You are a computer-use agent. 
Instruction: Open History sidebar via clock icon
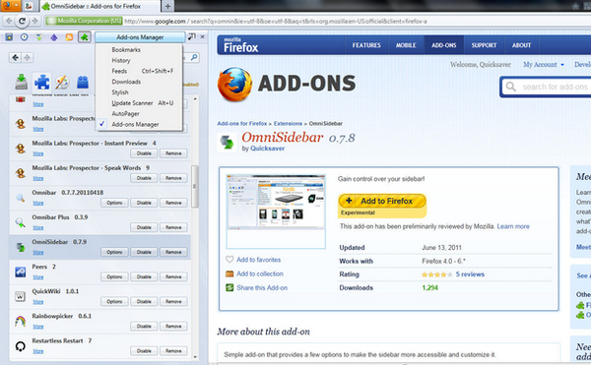(24, 36)
